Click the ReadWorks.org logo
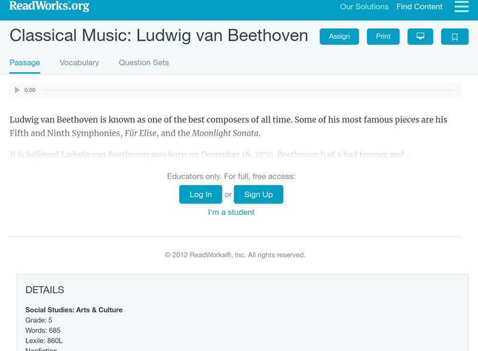The image size is (478, 351). click(48, 7)
